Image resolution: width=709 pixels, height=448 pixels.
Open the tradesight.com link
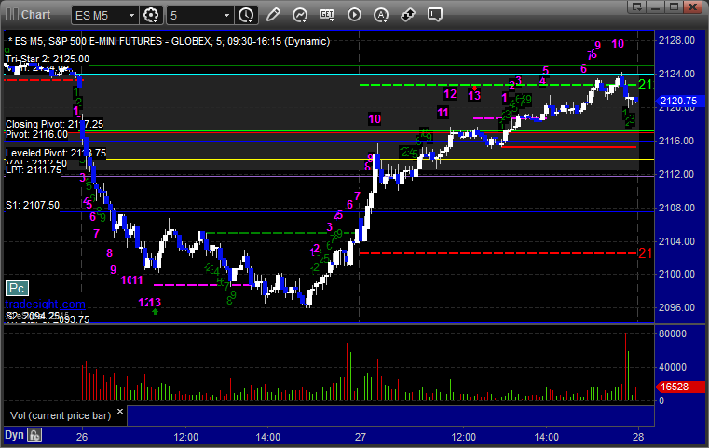tap(46, 305)
